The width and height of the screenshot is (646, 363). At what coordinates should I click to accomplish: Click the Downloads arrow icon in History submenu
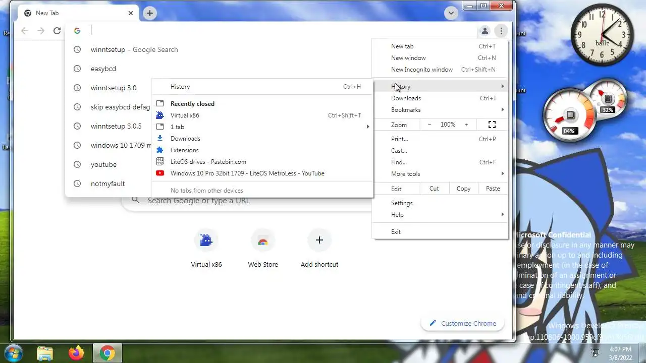click(x=160, y=138)
